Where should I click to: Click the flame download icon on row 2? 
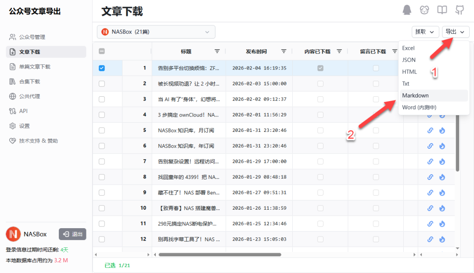coord(442,84)
